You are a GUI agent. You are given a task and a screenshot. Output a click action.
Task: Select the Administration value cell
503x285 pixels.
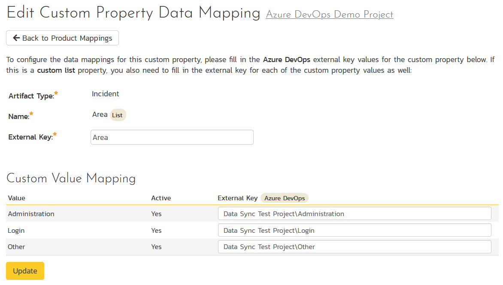click(31, 214)
